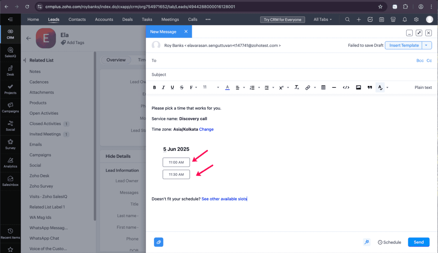
Task: Open the superscript/subscript options
Action: [x=284, y=87]
